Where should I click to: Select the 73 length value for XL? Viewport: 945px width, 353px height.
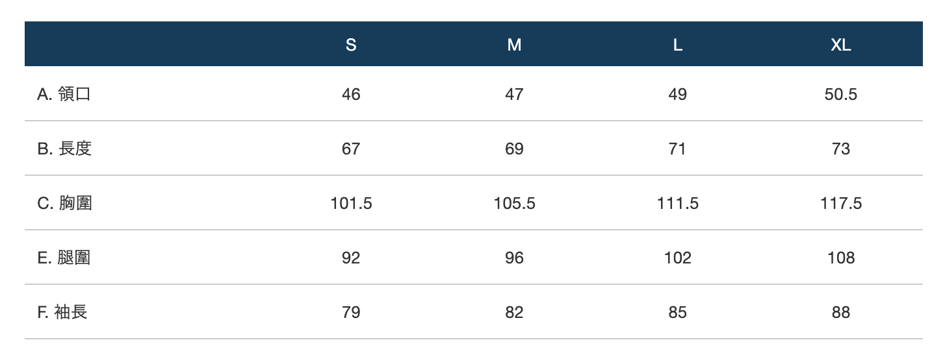click(840, 149)
